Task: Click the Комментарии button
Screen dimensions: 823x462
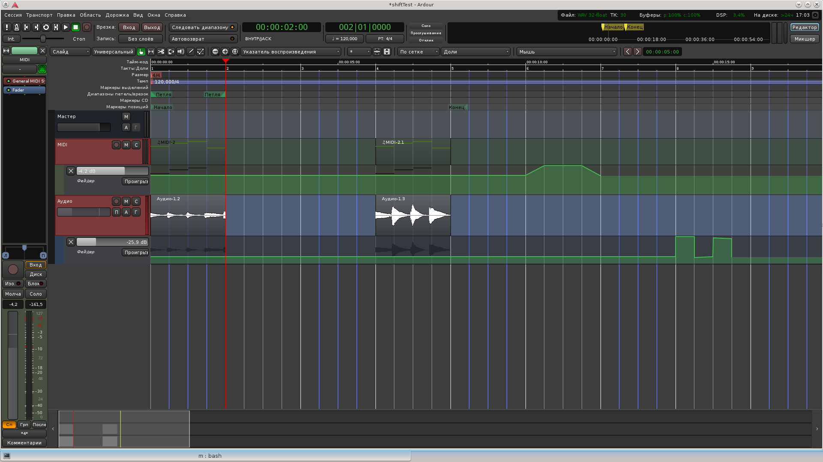Action: (x=24, y=443)
